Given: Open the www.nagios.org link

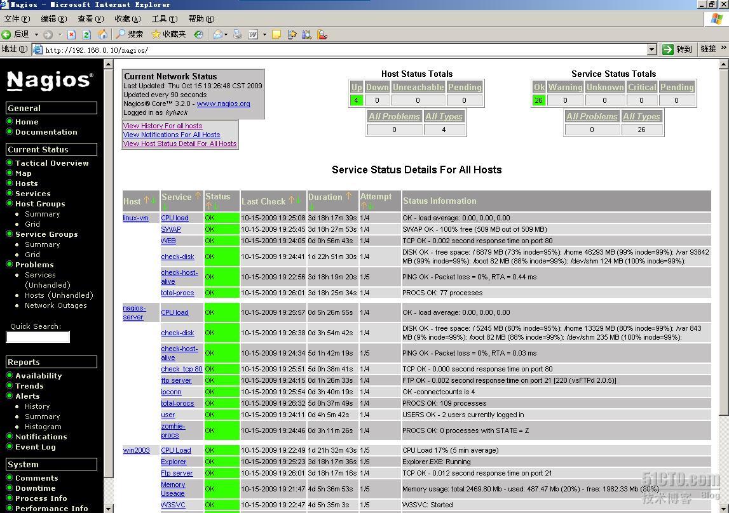Looking at the screenshot, I should coord(223,103).
